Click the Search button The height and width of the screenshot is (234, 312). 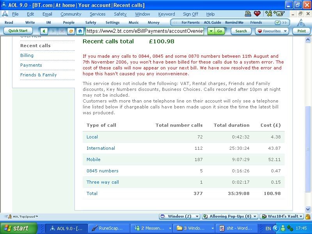click(241, 31)
